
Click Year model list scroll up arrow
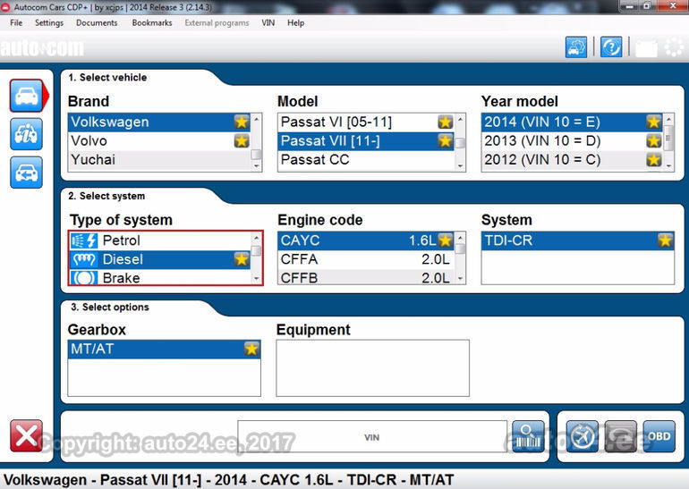tap(668, 119)
